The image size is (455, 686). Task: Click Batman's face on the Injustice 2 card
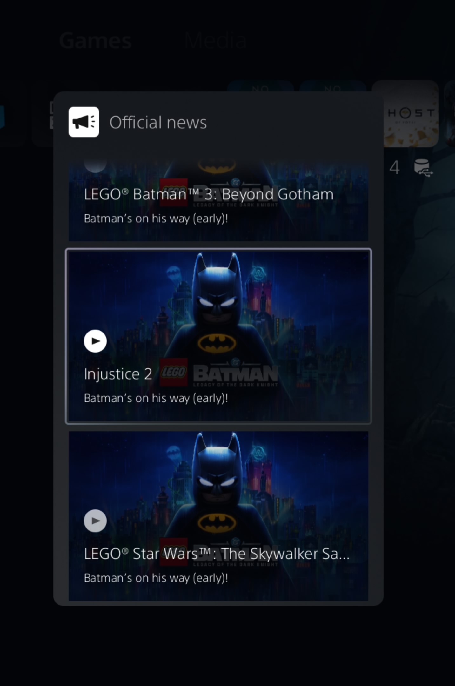point(217,302)
